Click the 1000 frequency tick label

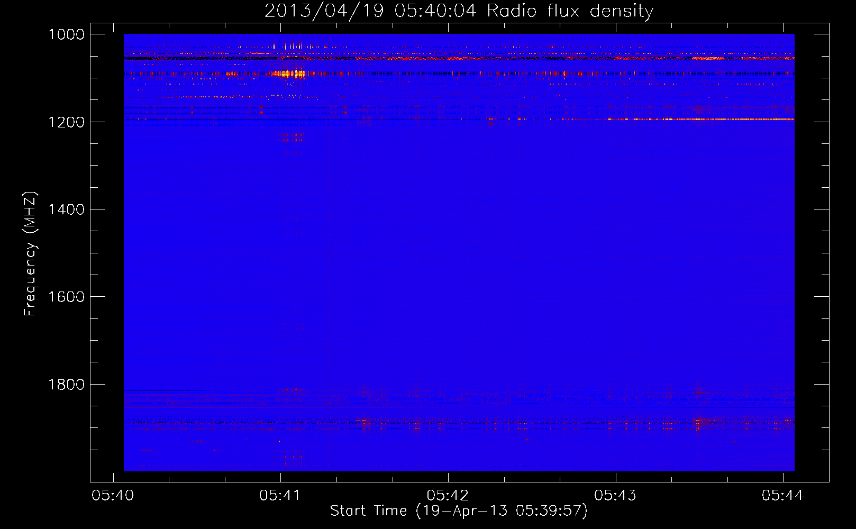tap(66, 34)
